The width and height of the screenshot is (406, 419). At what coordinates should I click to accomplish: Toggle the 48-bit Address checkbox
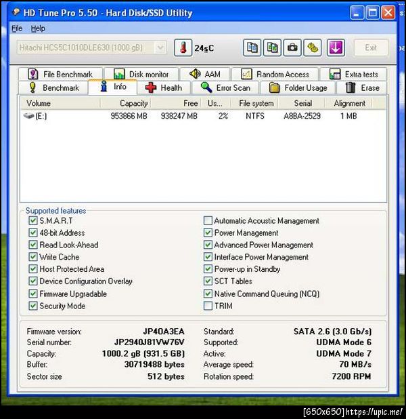pos(32,233)
